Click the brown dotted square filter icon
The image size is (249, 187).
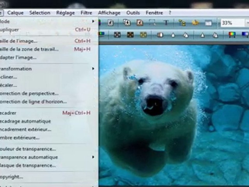pyautogui.click(x=130, y=35)
